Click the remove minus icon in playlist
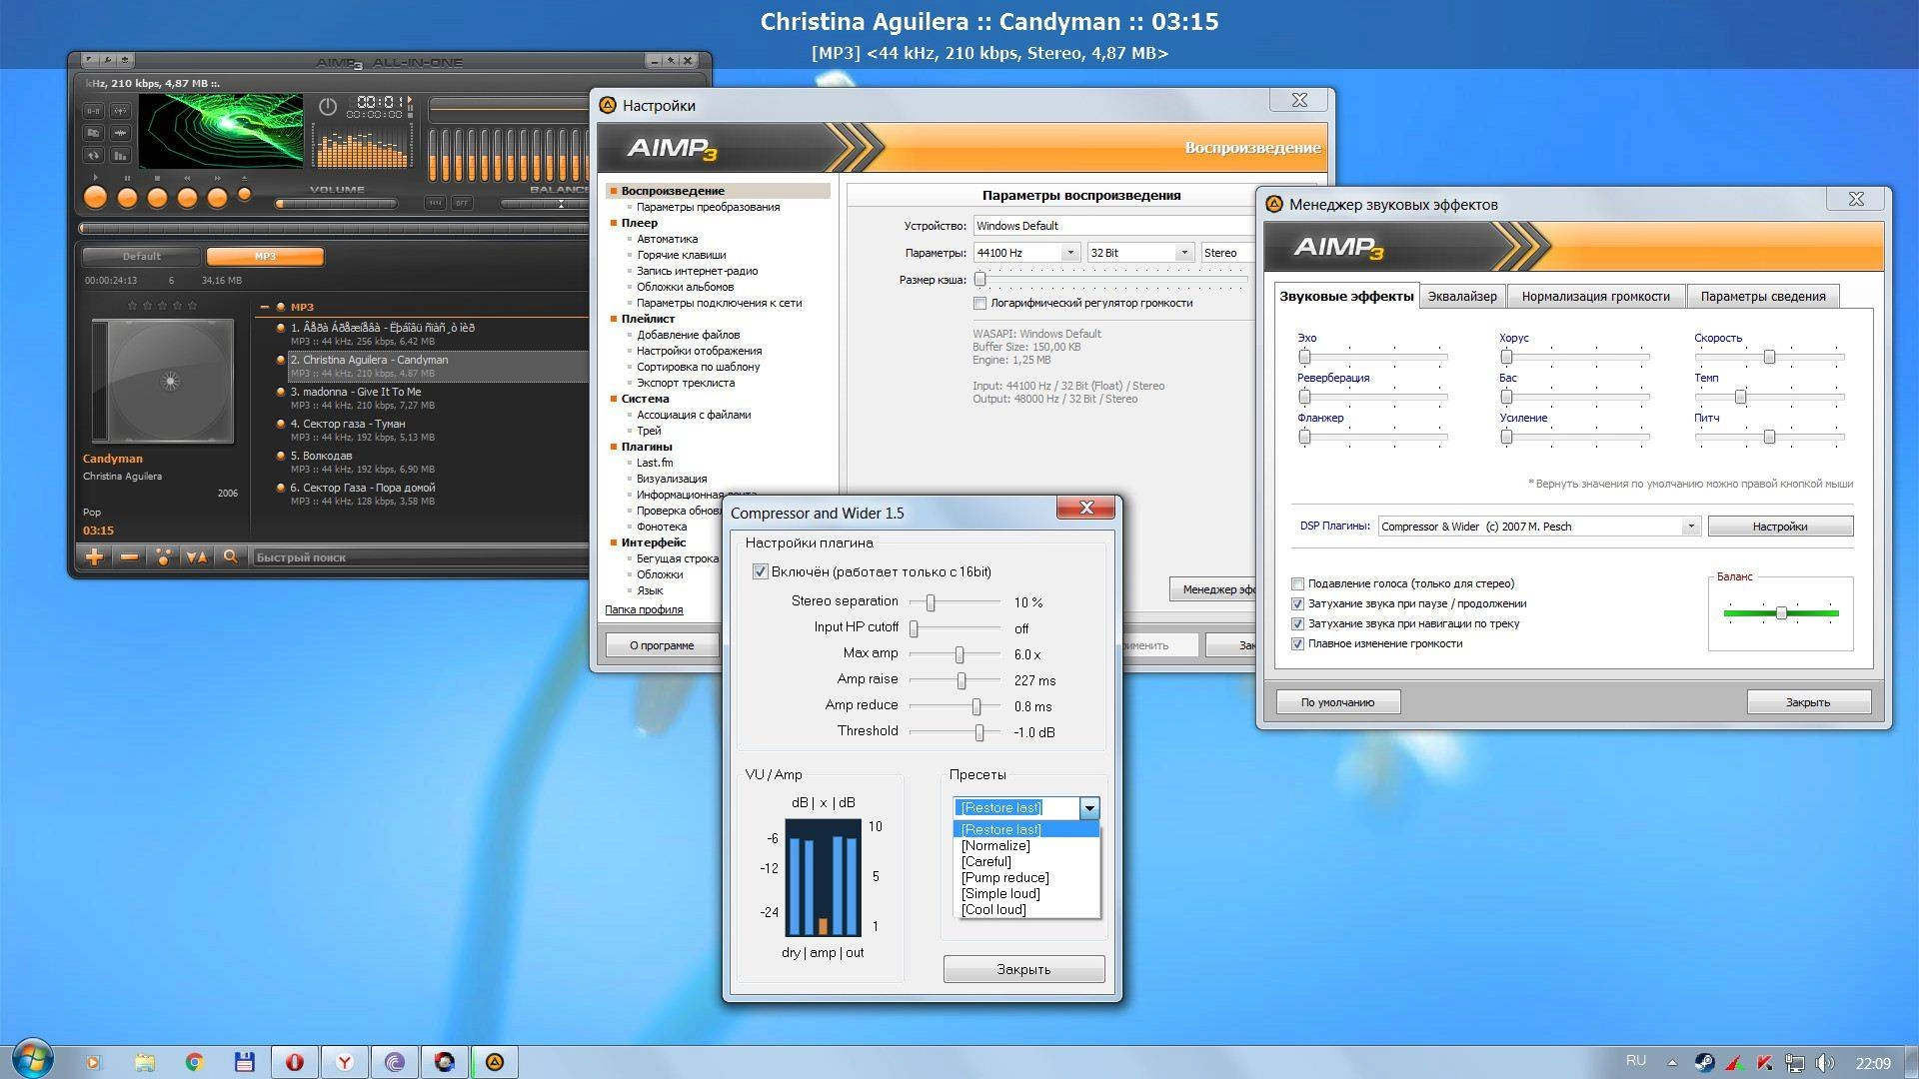1919x1079 pixels. coord(129,557)
